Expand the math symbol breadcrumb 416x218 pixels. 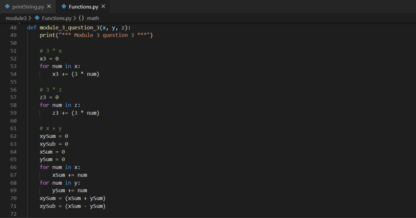(93, 18)
